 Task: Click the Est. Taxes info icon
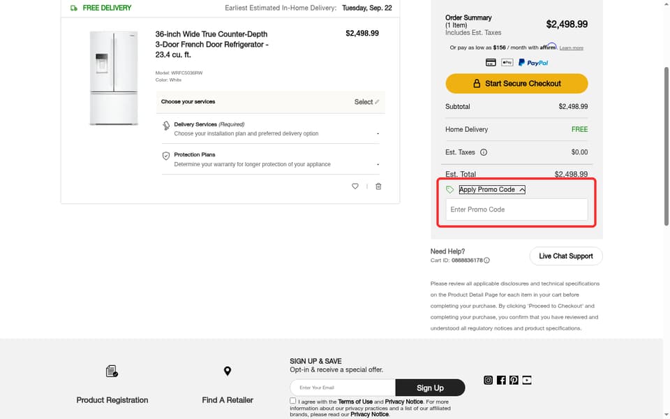pyautogui.click(x=483, y=152)
